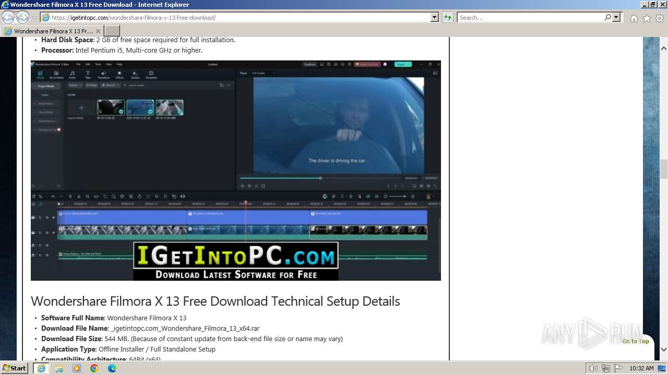The height and width of the screenshot is (375, 668).
Task: Click the Technical Setup Details heading
Action: coord(215,301)
